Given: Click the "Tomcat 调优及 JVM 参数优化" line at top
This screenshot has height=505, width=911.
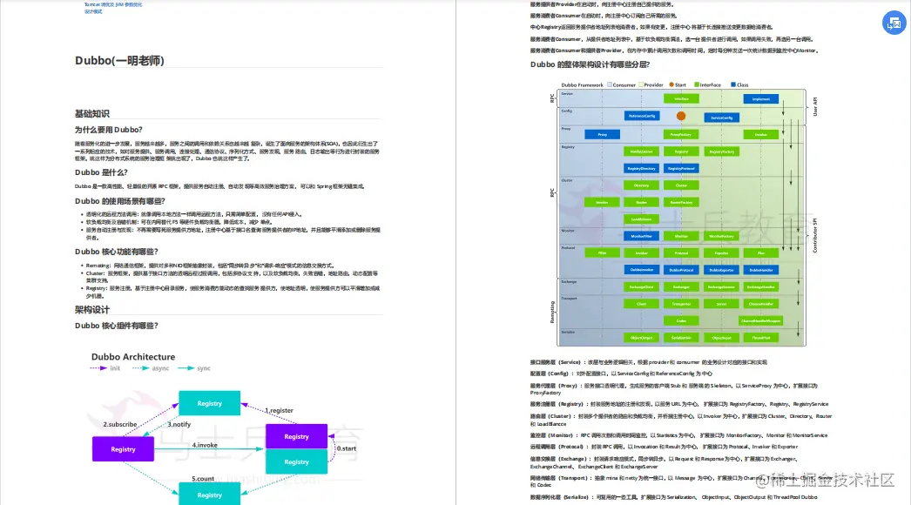Looking at the screenshot, I should (x=113, y=4).
